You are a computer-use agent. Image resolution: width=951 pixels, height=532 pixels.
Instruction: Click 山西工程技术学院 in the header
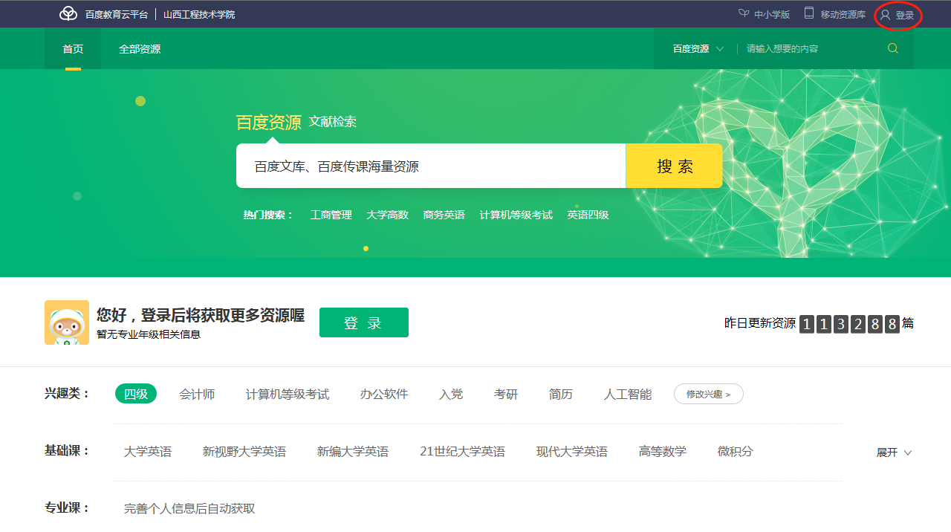pyautogui.click(x=199, y=14)
